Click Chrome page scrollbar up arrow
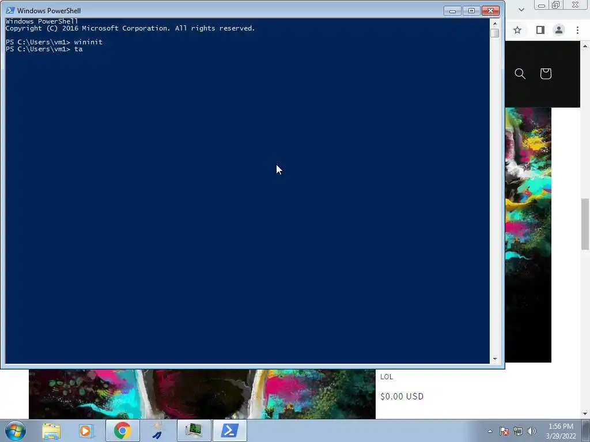The width and height of the screenshot is (590, 442). tap(585, 46)
